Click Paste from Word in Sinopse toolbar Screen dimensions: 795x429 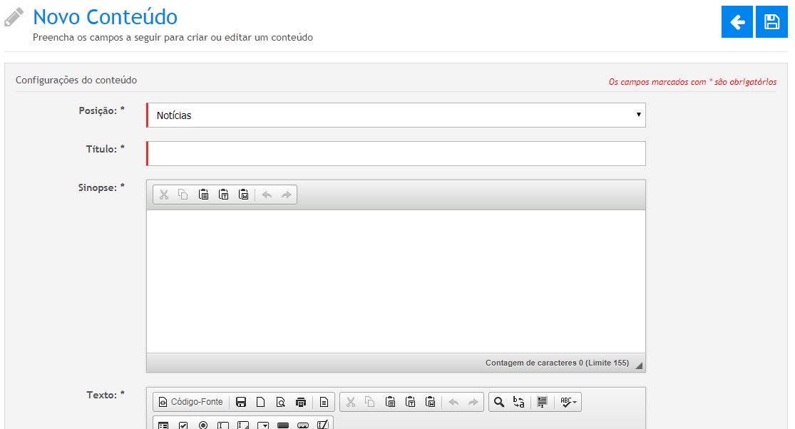[243, 195]
